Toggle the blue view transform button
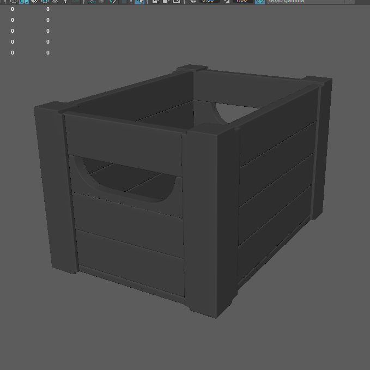Screen dimensions: 370x370 [259, 1]
